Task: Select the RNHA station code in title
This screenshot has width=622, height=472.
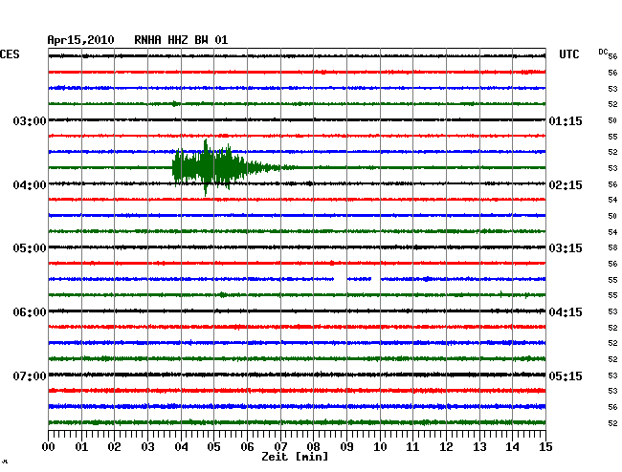Action: point(150,39)
